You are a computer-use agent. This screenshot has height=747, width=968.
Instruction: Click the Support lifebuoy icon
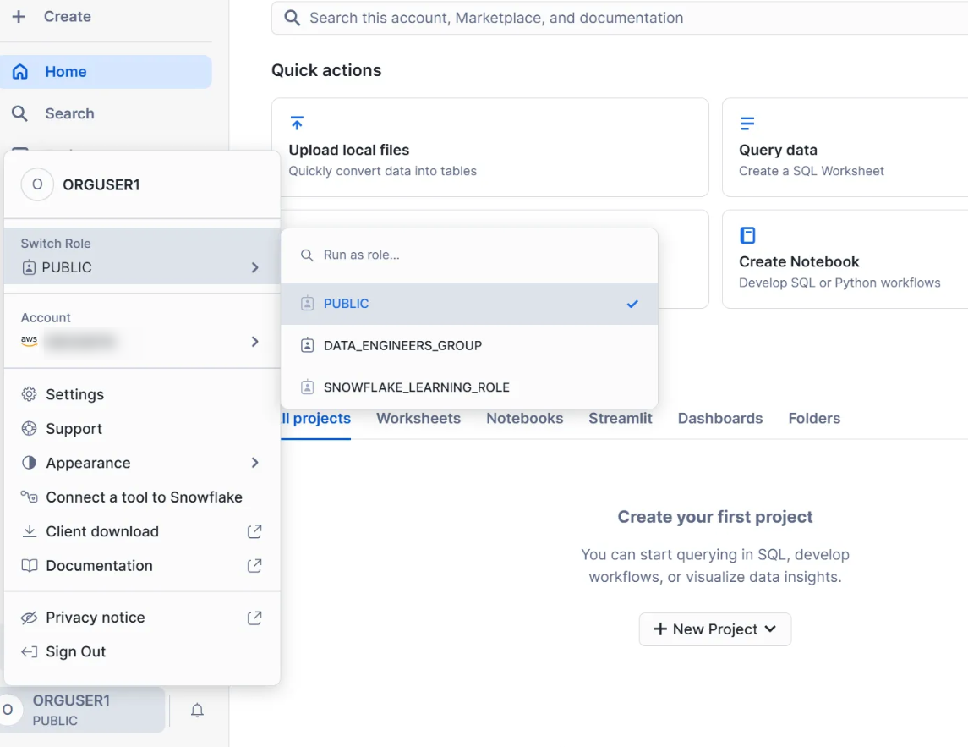pyautogui.click(x=29, y=429)
